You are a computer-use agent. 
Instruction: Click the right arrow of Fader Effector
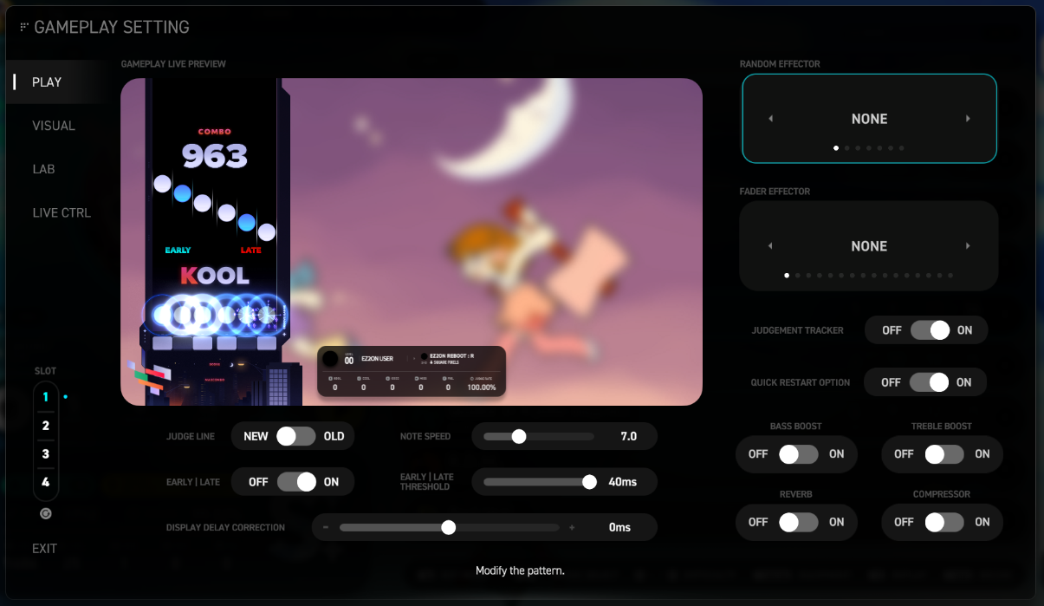point(968,246)
